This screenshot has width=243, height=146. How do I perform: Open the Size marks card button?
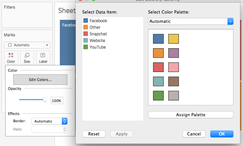pos(27,57)
